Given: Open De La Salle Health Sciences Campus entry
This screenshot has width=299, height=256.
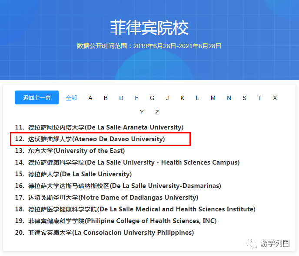Looking at the screenshot, I should pyautogui.click(x=127, y=162).
